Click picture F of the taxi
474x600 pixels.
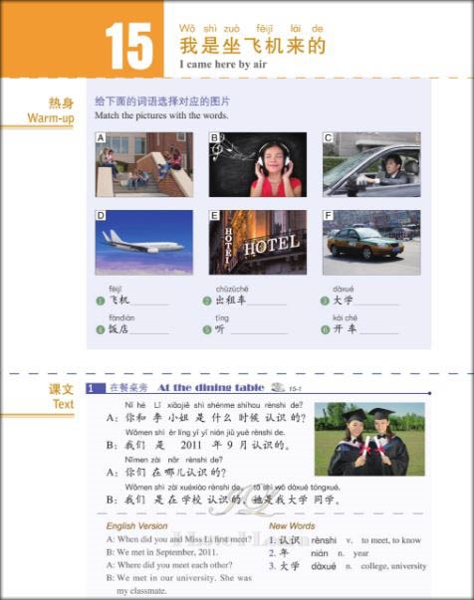coord(371,242)
